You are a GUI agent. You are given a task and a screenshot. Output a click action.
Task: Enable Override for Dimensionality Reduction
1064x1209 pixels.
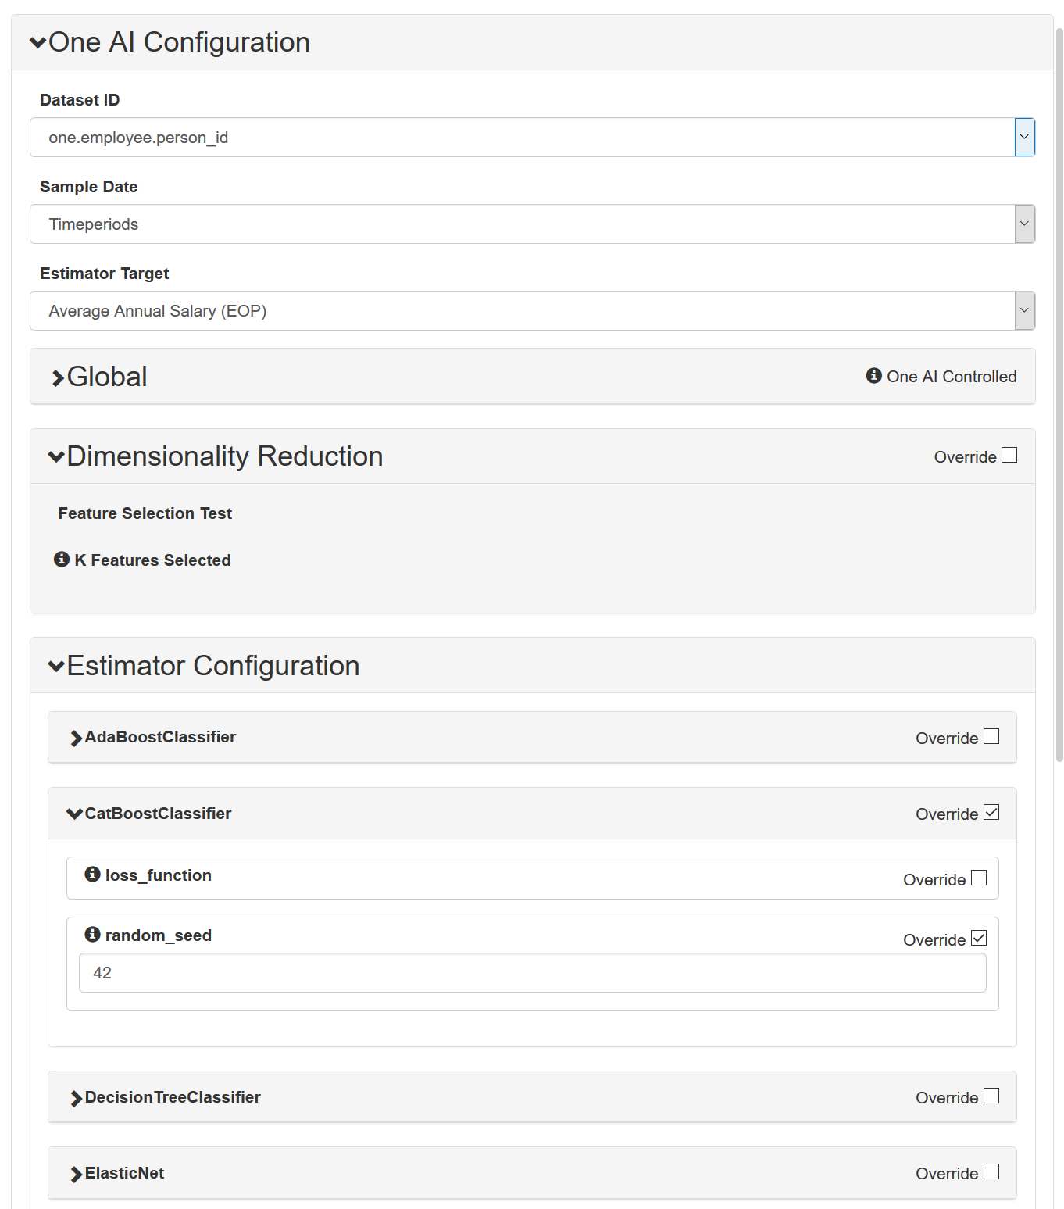click(1009, 456)
